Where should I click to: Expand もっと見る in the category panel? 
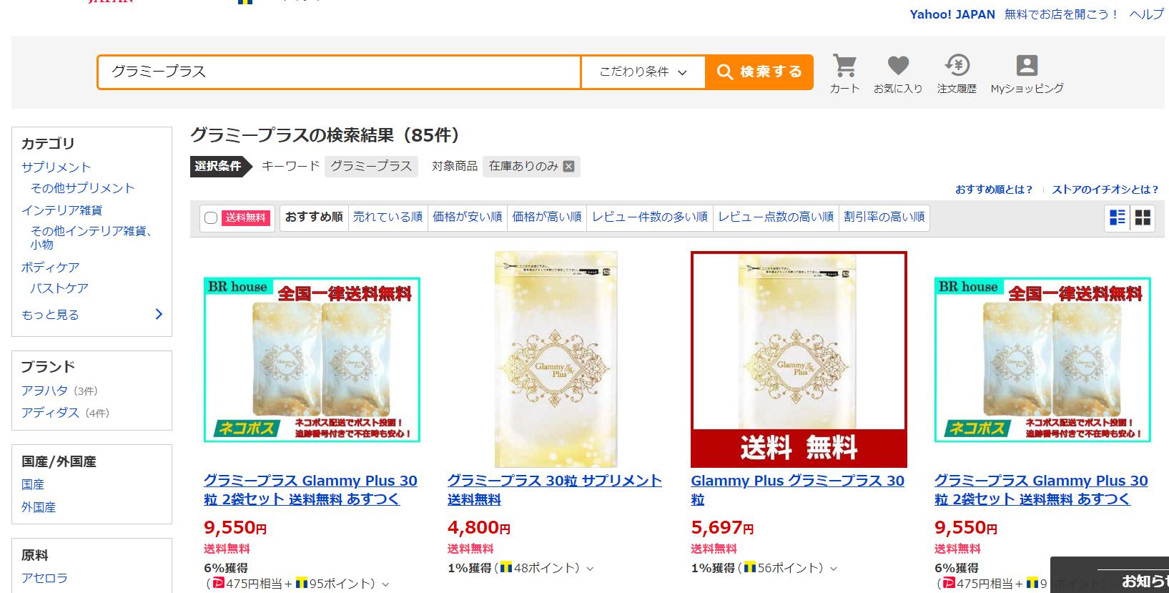coord(92,315)
